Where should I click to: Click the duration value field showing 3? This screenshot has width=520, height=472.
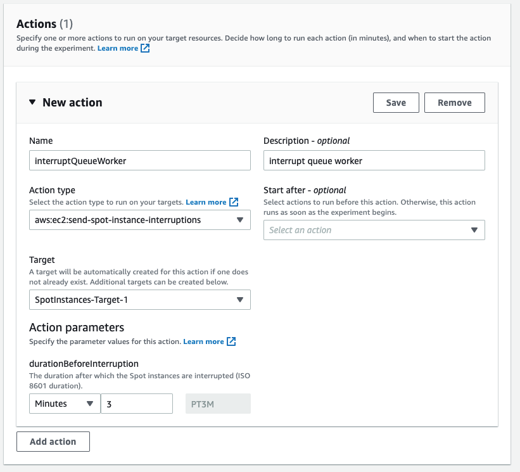click(136, 403)
